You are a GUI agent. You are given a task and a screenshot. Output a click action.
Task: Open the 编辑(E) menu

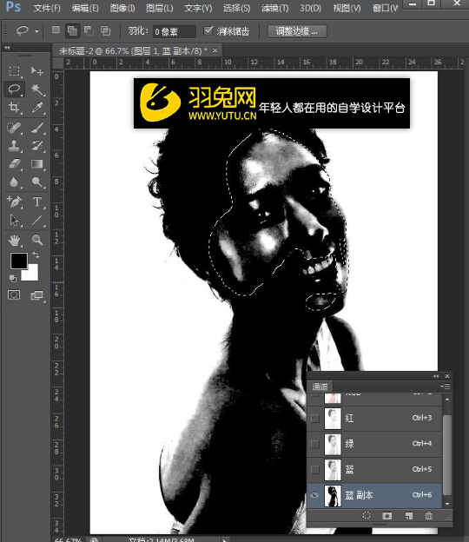tap(85, 8)
